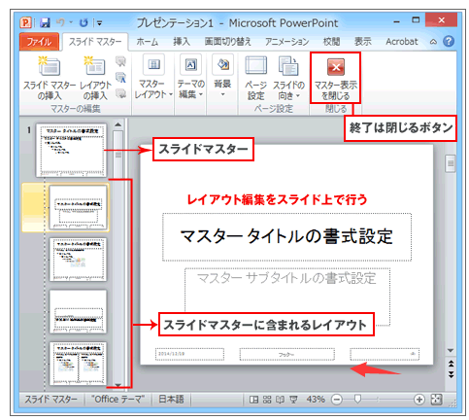
Task: Switch to the Acrobat tab
Action: tap(402, 42)
